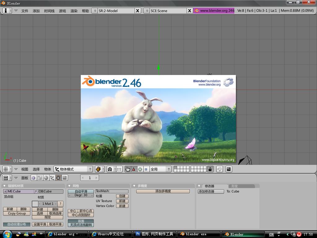Switch to the Editing context icon
The image size is (317, 238).
pyautogui.click(x=59, y=178)
